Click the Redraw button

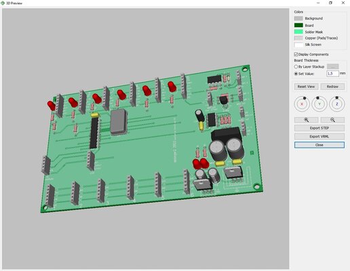[332, 87]
